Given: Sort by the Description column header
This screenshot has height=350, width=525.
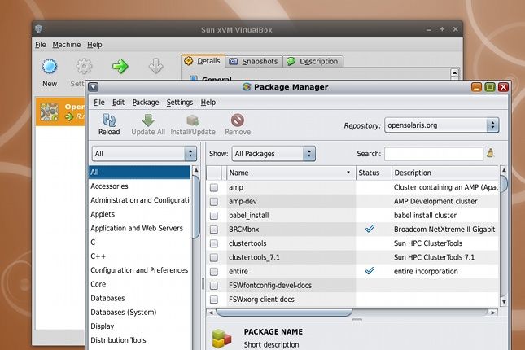Looking at the screenshot, I should pyautogui.click(x=445, y=173).
